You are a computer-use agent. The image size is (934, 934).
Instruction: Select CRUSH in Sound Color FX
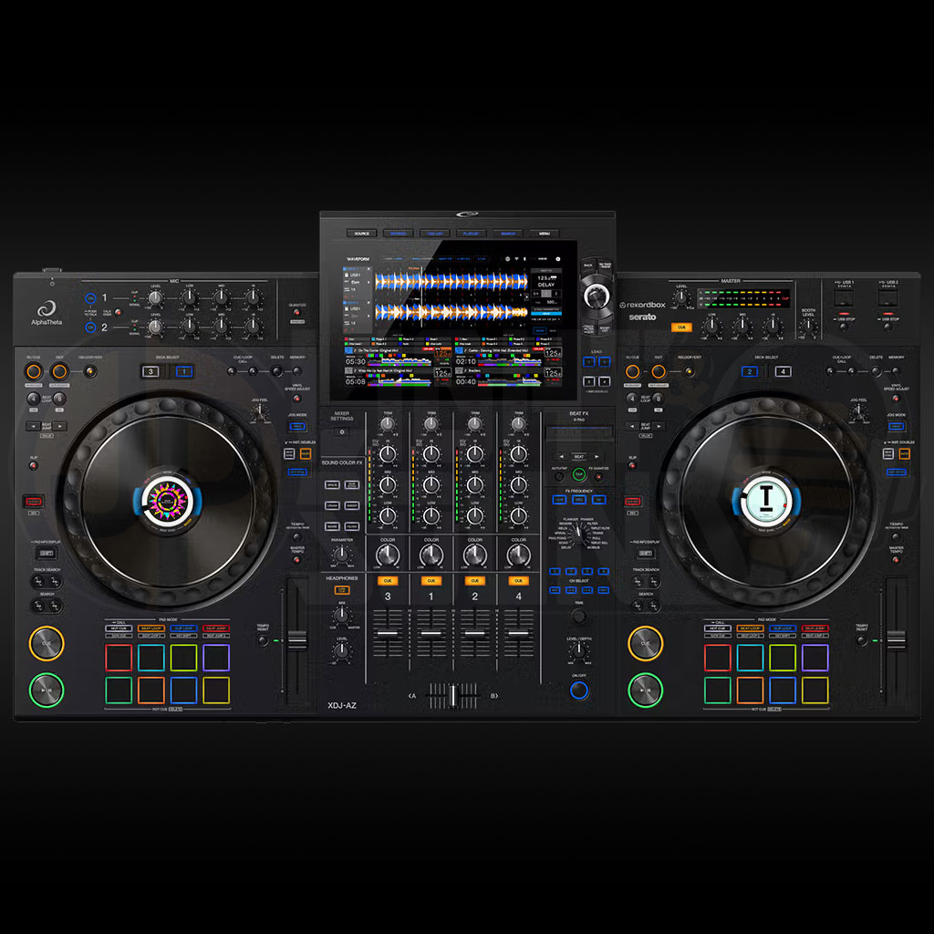(332, 505)
